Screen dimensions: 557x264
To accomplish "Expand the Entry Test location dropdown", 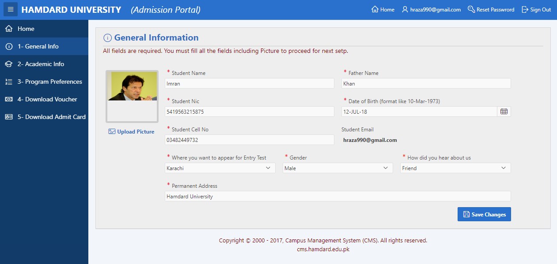I will (220, 168).
